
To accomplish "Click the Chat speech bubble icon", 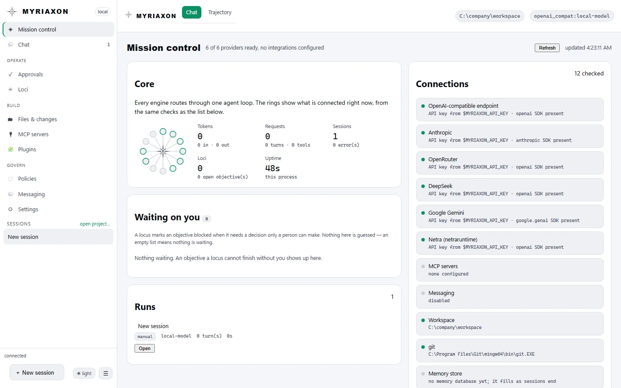I will [x=11, y=44].
